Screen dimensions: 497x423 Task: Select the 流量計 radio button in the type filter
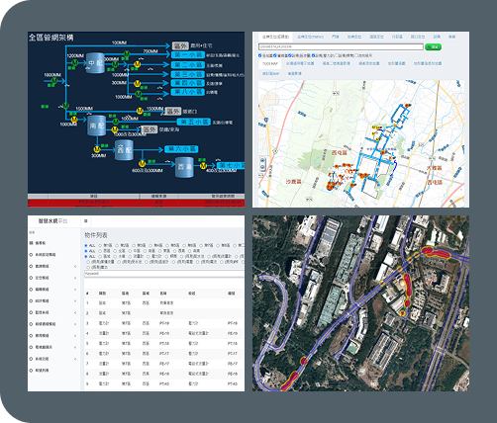coord(130,256)
